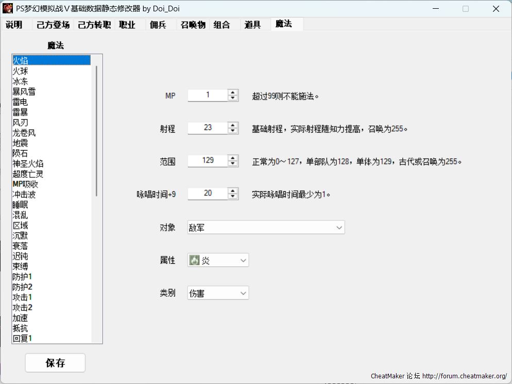Select 回复1 in the magic list

coord(23,338)
